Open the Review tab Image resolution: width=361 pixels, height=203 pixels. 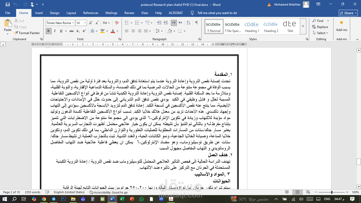129,13
